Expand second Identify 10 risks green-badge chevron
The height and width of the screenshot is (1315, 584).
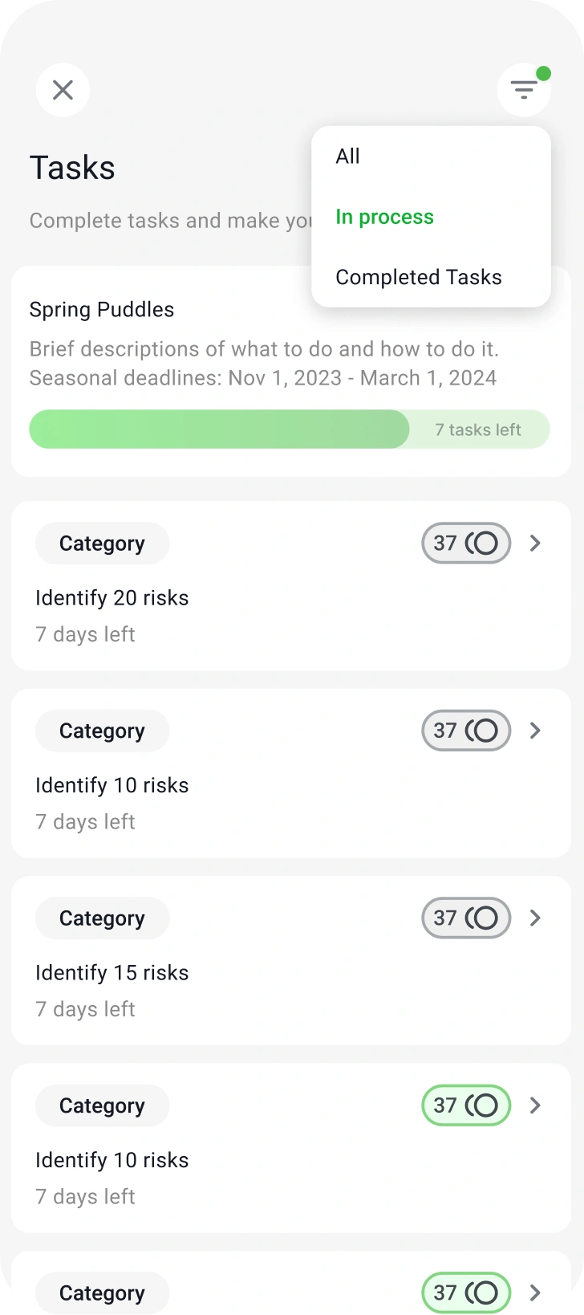pyautogui.click(x=535, y=1105)
